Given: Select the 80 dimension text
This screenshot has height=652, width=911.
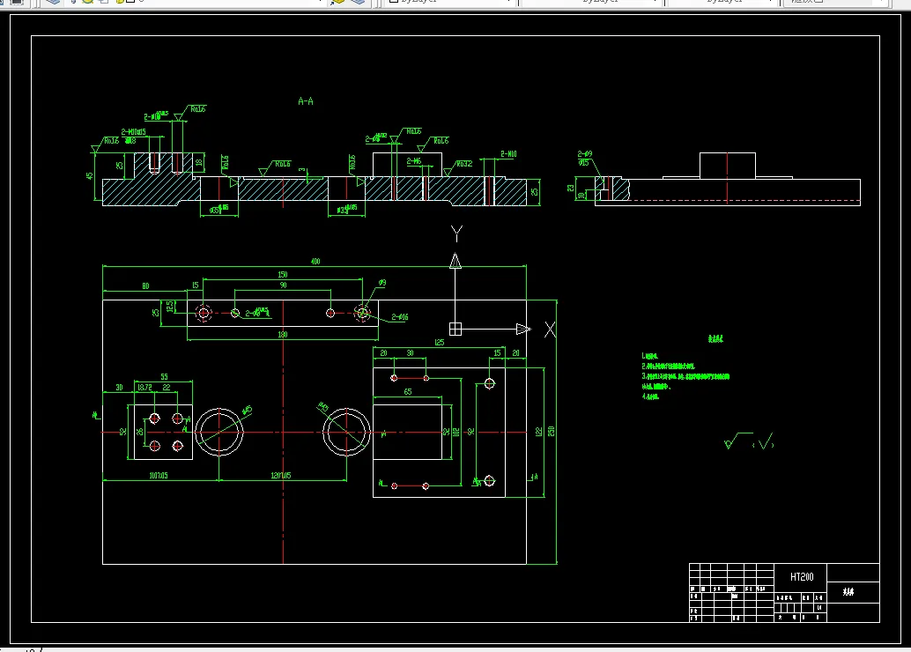Looking at the screenshot, I should click(145, 285).
